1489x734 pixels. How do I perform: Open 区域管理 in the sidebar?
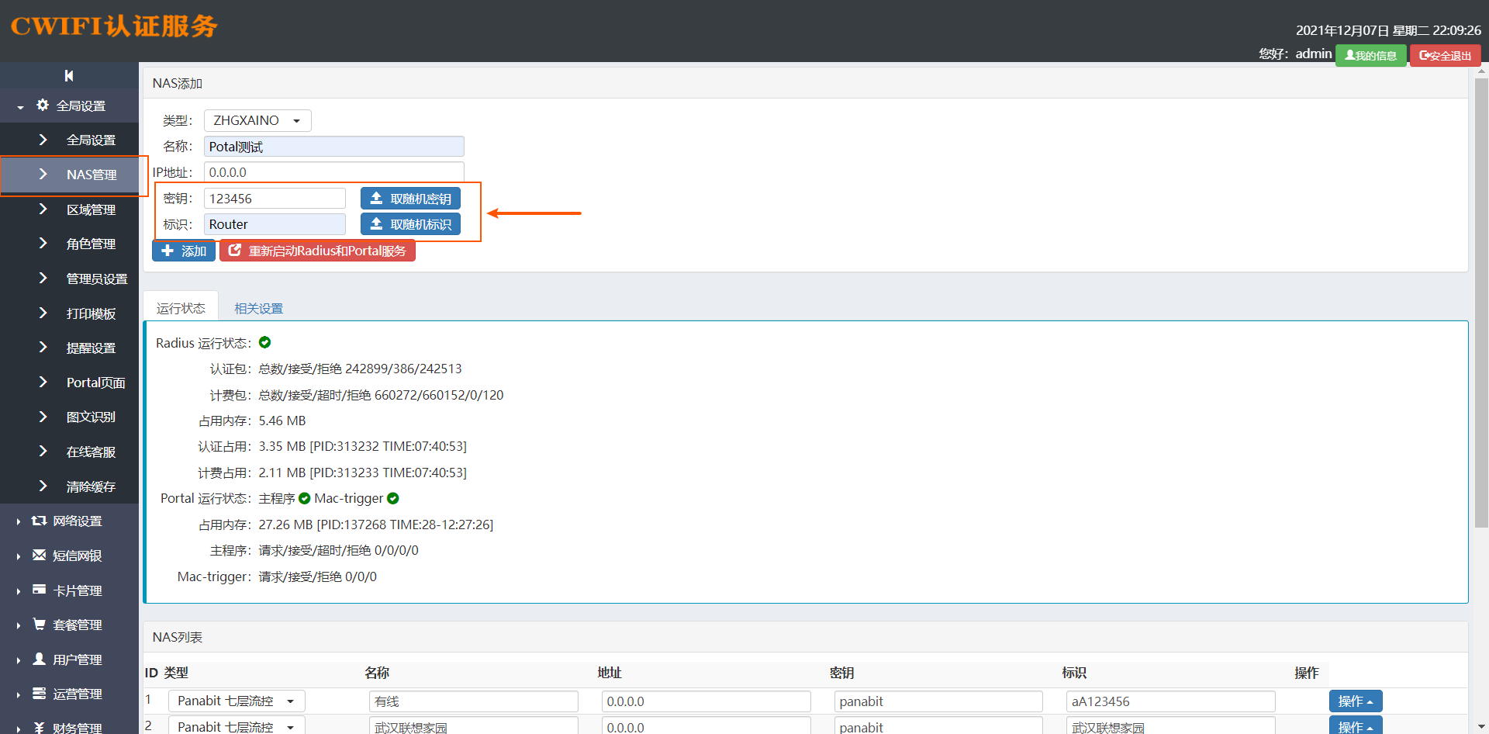(x=91, y=209)
